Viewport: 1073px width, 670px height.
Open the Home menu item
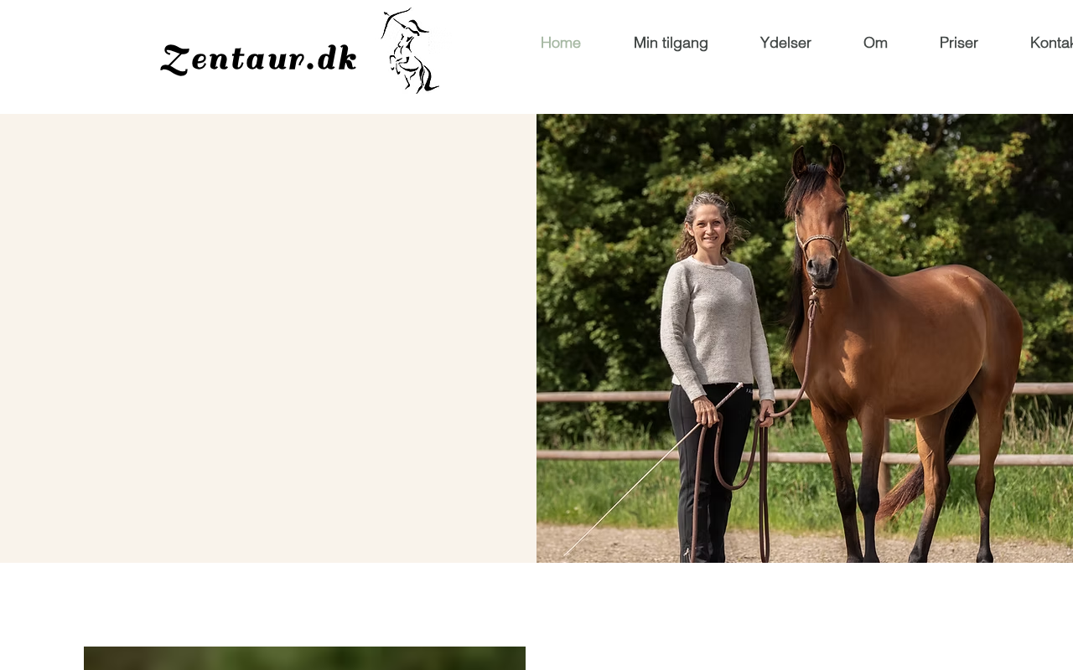tap(561, 43)
